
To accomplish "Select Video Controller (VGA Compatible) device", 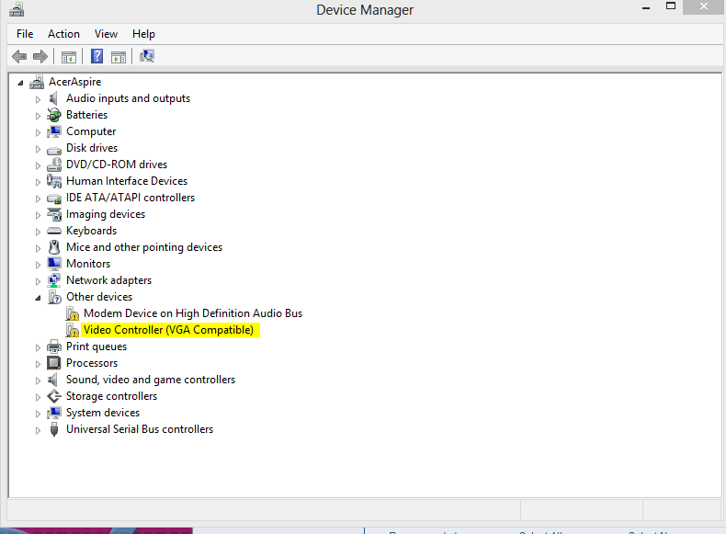I will click(x=168, y=330).
